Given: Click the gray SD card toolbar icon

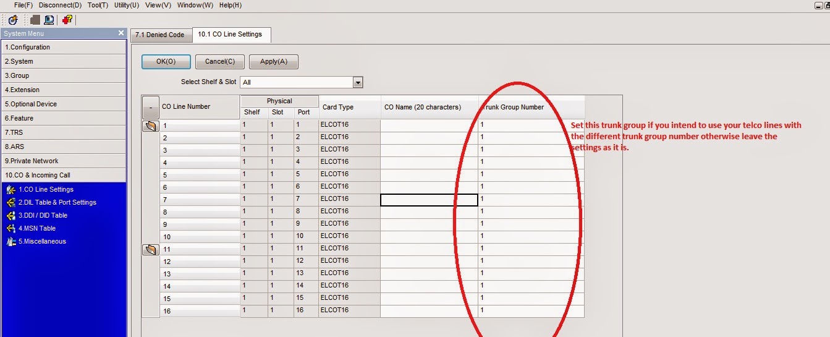Looking at the screenshot, I should [x=35, y=20].
